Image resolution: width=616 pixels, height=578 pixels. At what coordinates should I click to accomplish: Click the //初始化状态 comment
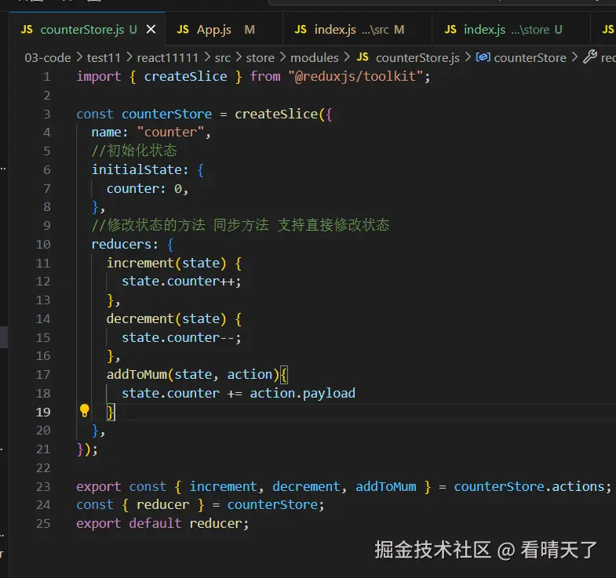click(x=134, y=151)
